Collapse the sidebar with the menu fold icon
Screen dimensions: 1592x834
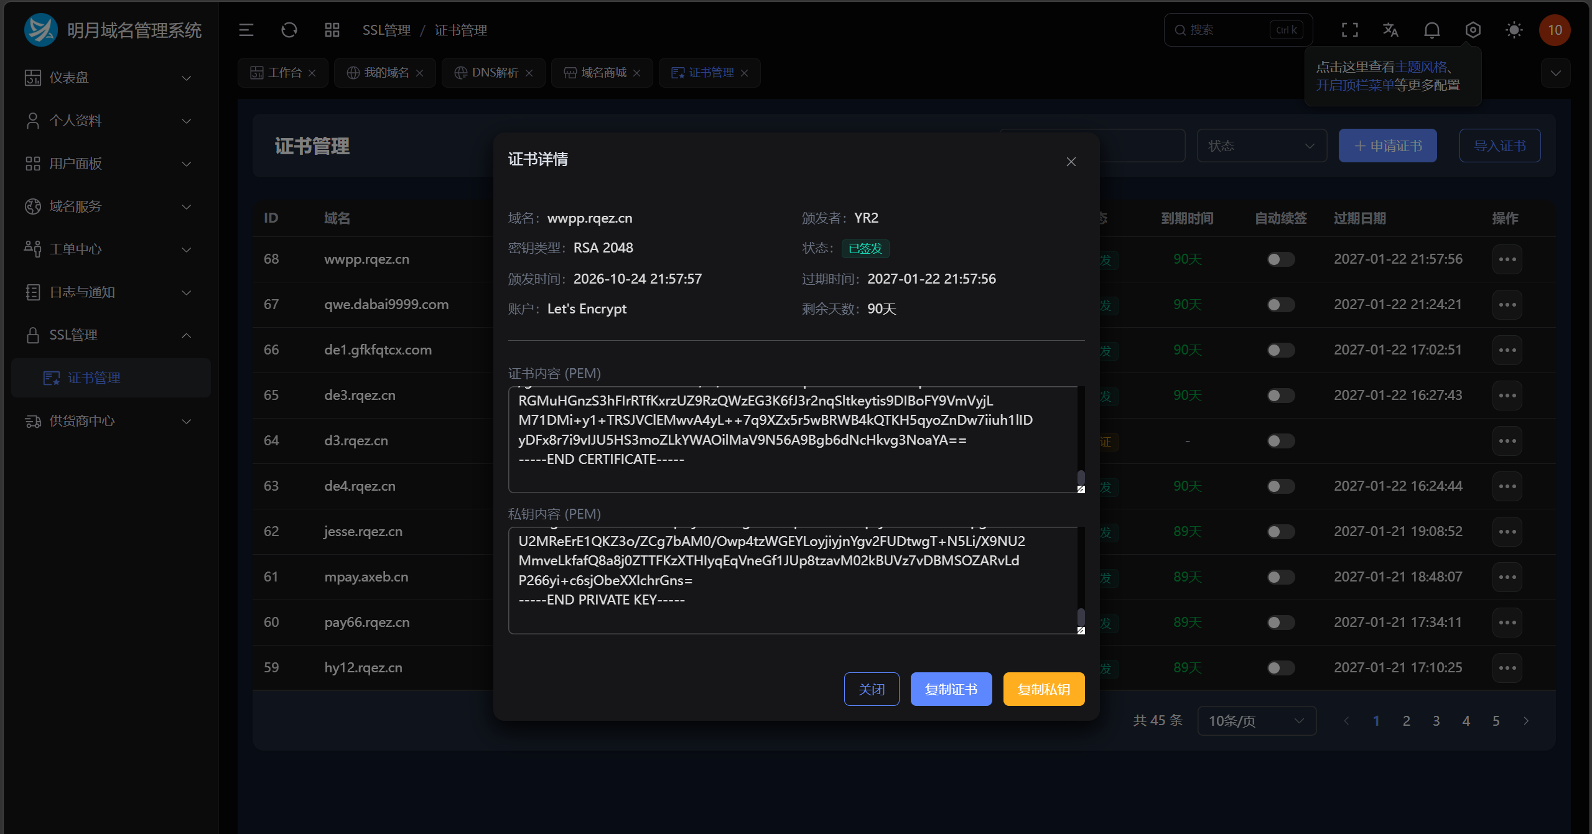pos(246,30)
